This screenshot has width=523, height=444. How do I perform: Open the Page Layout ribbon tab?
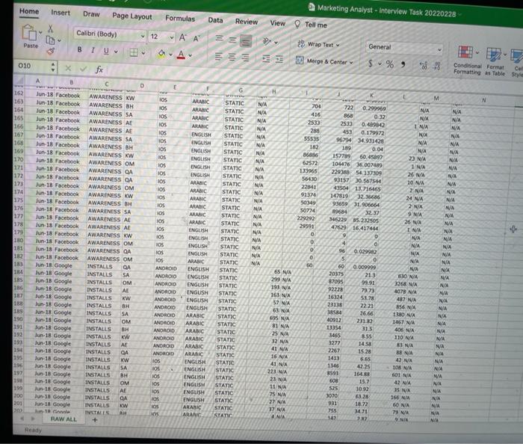coord(132,16)
